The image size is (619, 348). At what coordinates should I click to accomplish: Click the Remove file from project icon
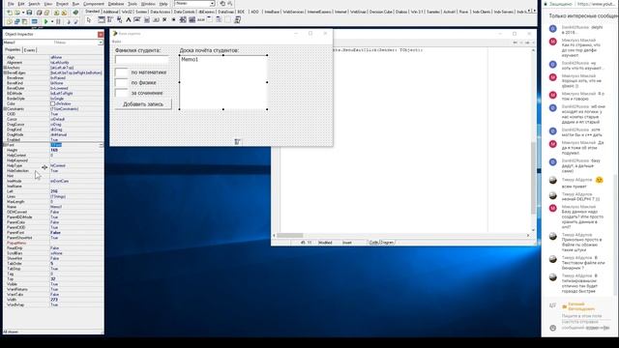(x=64, y=13)
